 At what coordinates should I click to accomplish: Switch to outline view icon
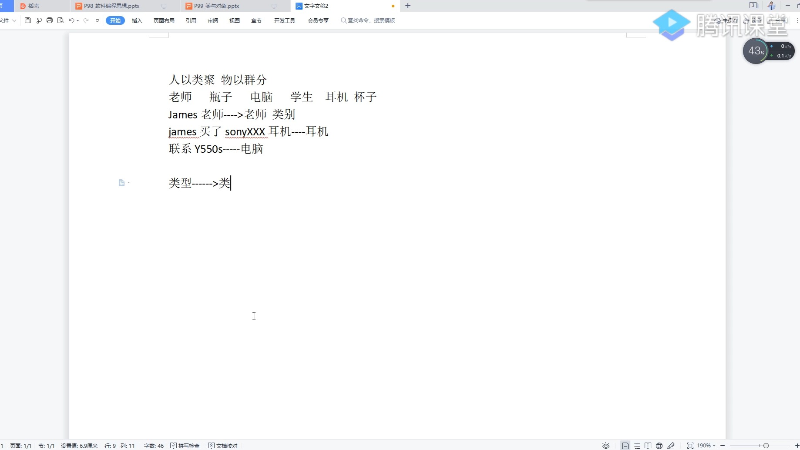pyautogui.click(x=637, y=446)
